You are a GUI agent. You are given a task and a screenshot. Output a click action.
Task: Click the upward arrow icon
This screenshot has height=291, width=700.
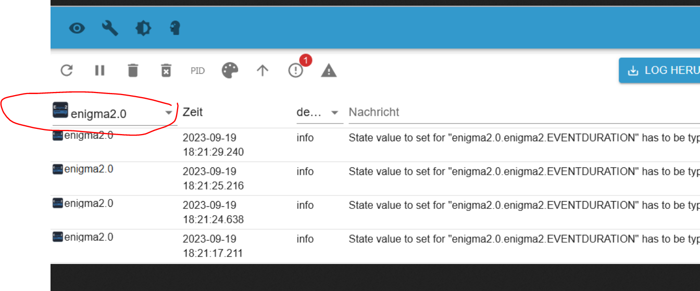tap(262, 70)
